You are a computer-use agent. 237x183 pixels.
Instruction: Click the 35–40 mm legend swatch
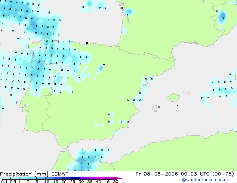click(92, 178)
